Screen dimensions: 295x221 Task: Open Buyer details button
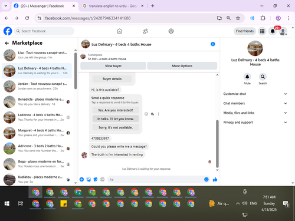pos(112,79)
